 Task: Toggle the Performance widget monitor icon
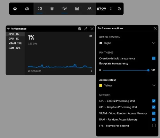tap(65, 9)
